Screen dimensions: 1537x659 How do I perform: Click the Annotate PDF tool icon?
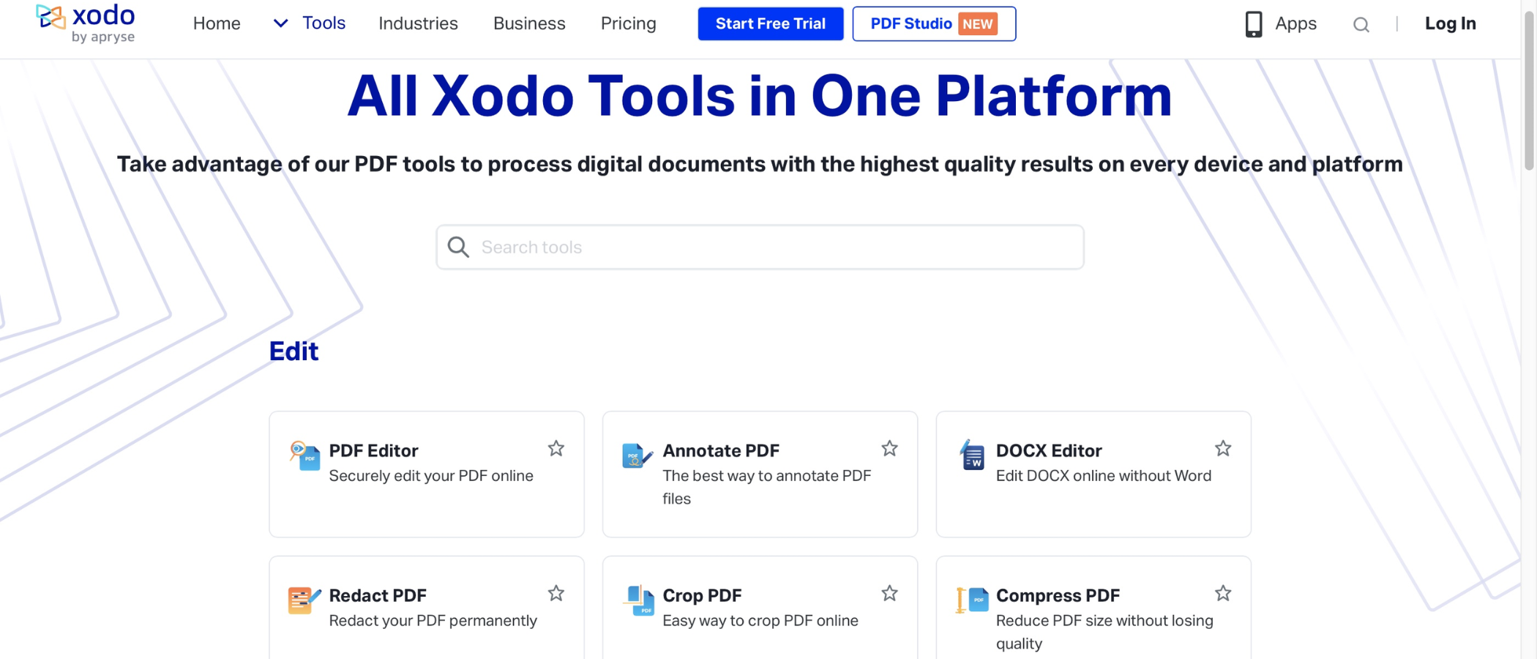[x=637, y=455]
